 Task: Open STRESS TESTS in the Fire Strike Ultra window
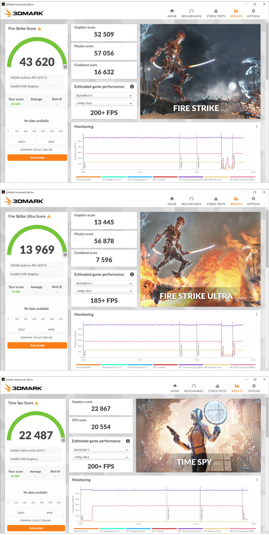pos(216,201)
